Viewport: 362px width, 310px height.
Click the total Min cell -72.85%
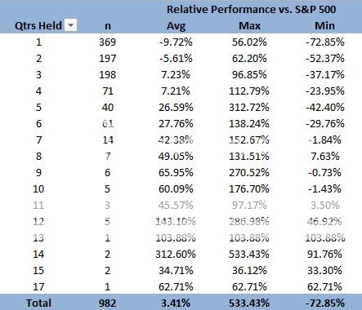[324, 303]
